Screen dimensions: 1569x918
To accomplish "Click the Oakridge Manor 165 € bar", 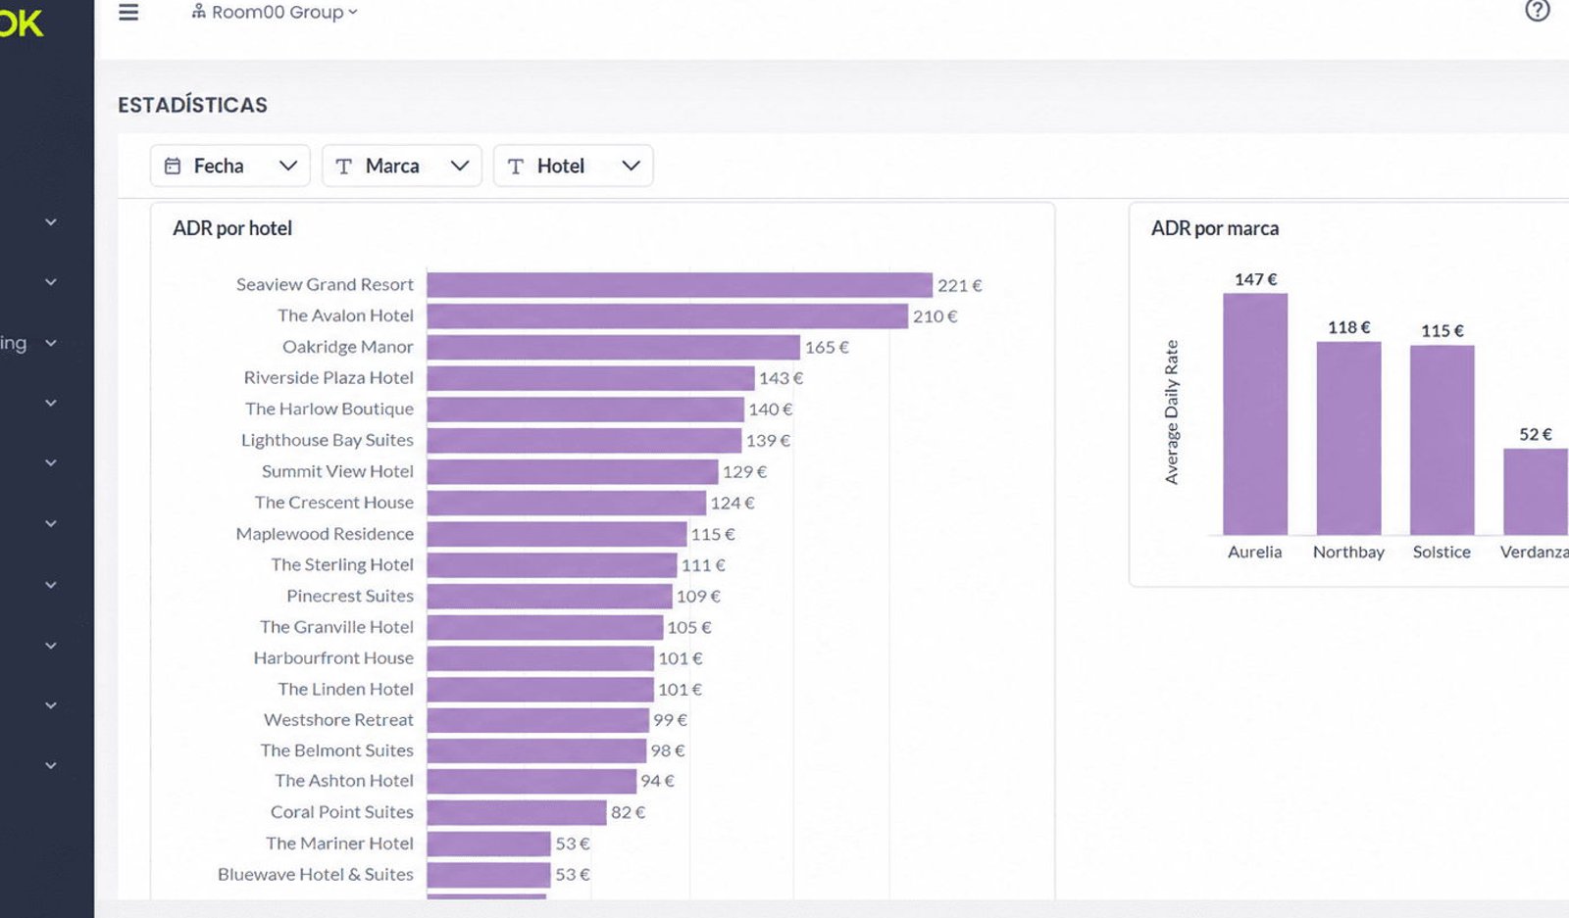I will coord(614,347).
